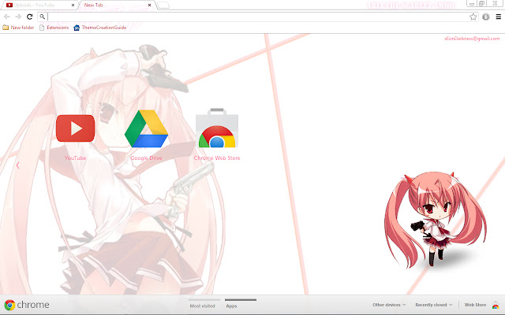Screen dimensions: 505x315
Task: Click the YouTube label under the app icon
Action: coord(75,157)
